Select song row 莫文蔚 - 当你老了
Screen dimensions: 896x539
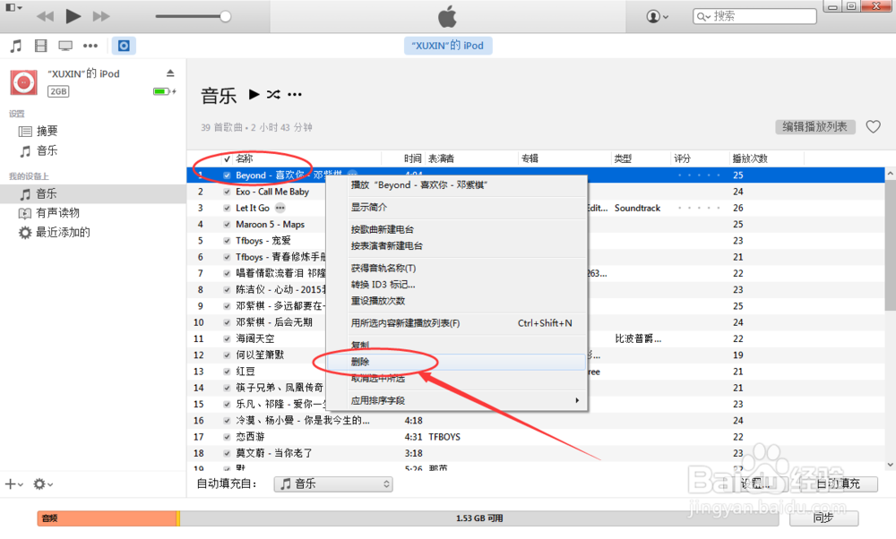[x=537, y=453]
